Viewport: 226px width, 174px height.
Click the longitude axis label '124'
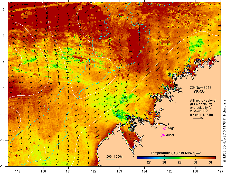[145, 171]
